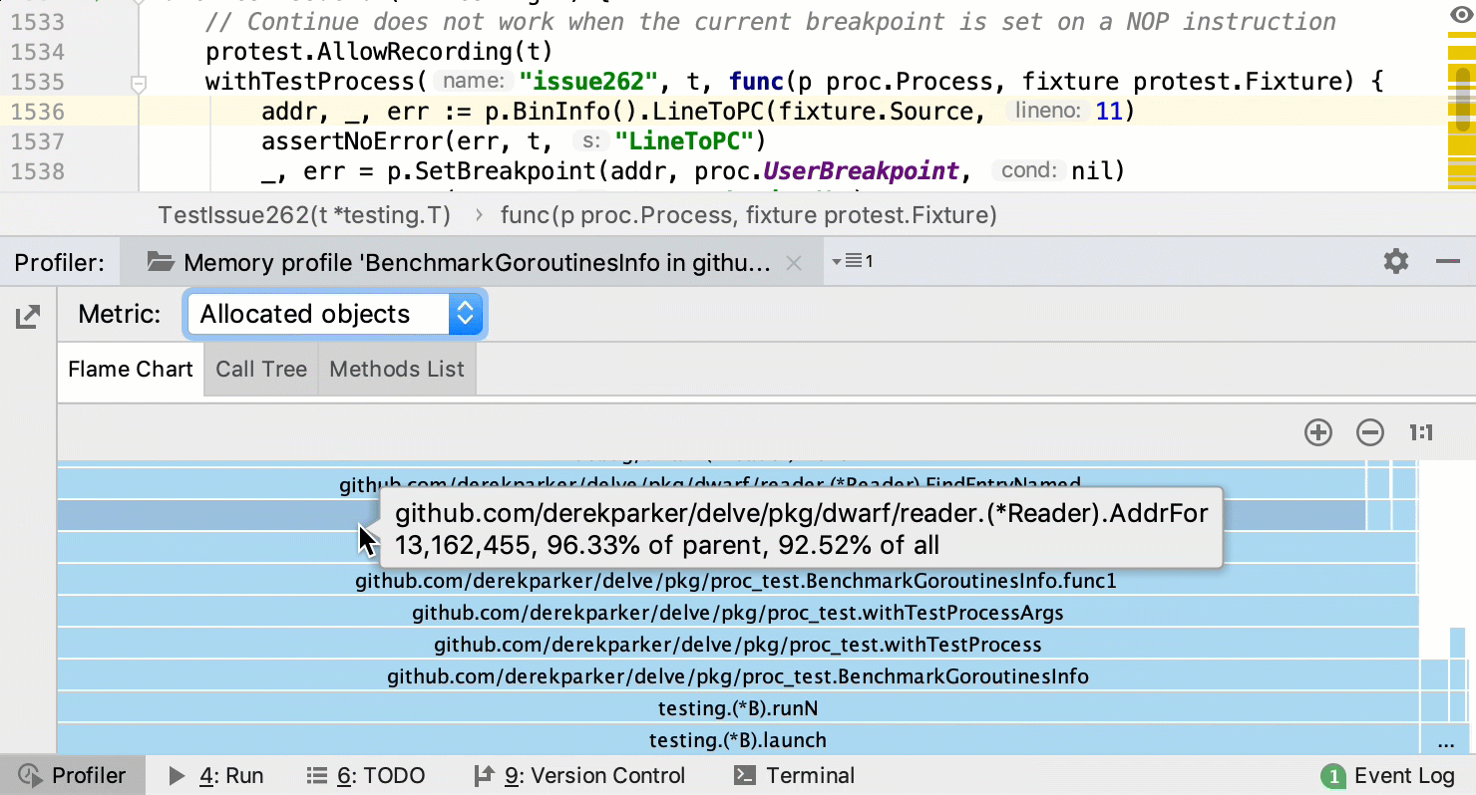This screenshot has height=795, width=1476.
Task: Show hidden profiler tabs list
Action: 853,262
